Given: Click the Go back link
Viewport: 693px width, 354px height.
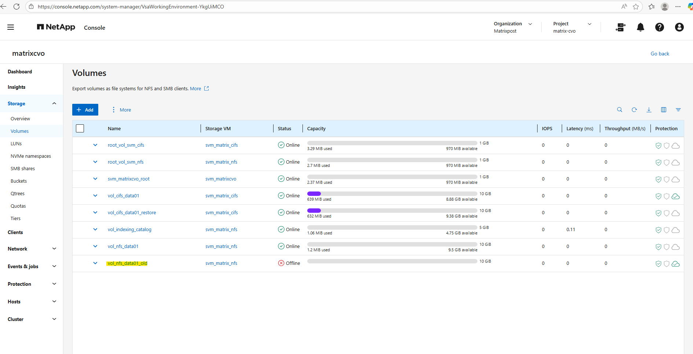Looking at the screenshot, I should (x=660, y=54).
